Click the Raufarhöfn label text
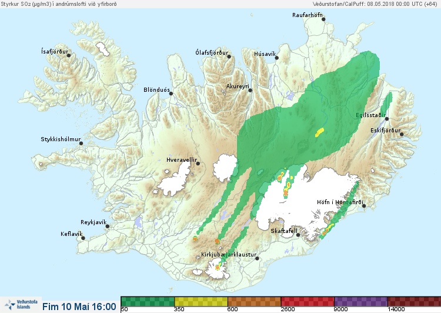 point(308,15)
